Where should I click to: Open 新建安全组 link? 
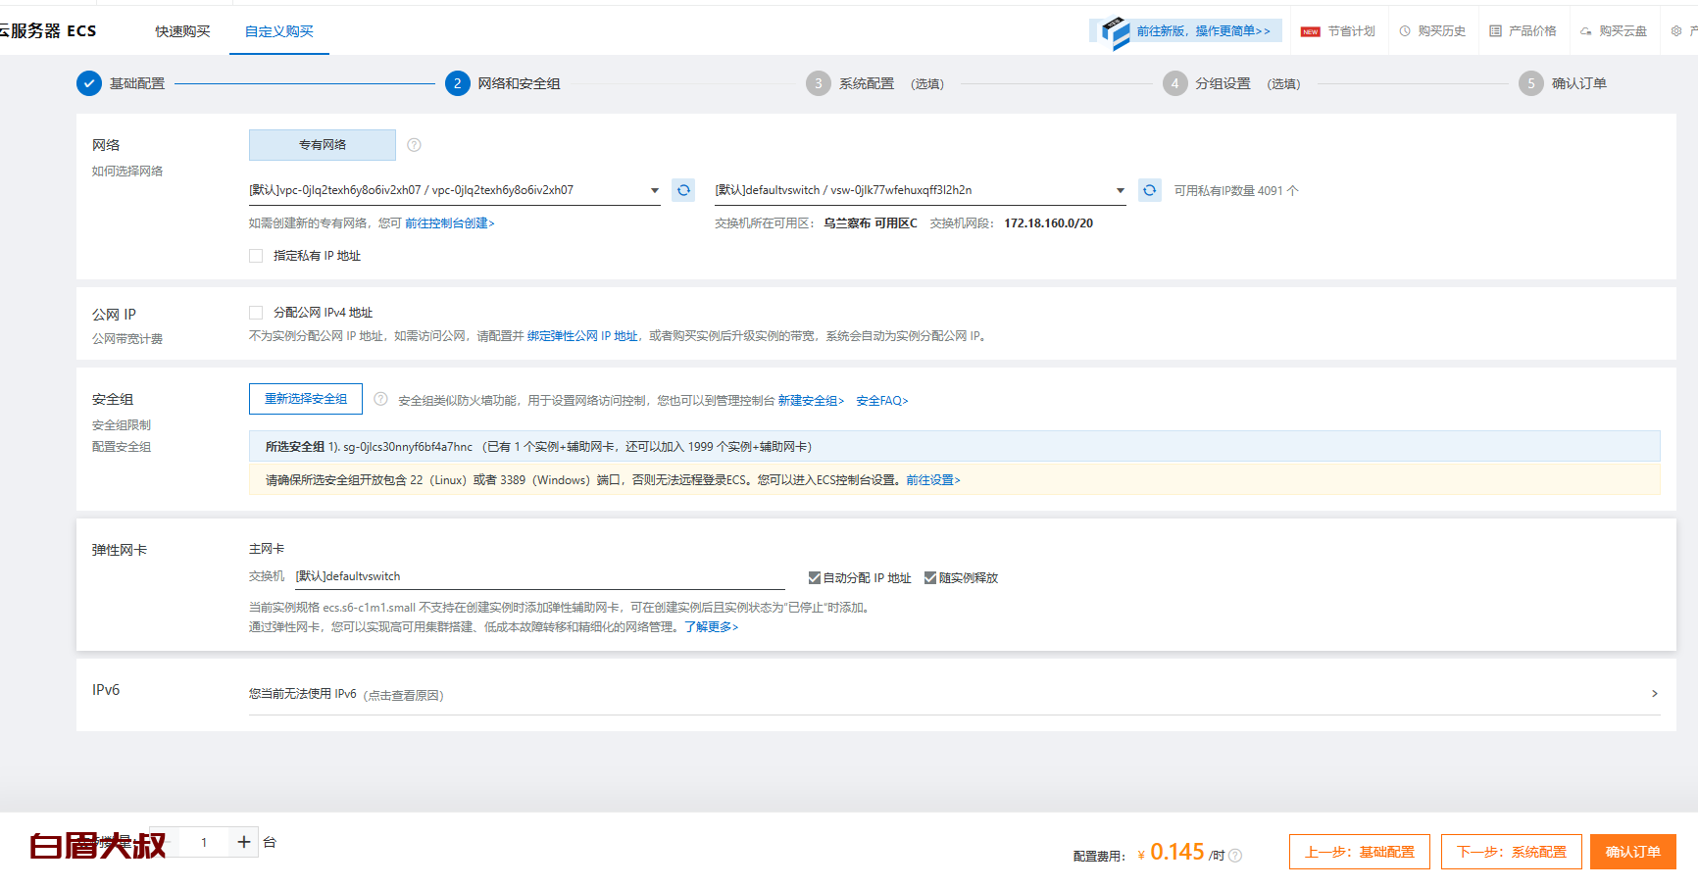pos(811,401)
